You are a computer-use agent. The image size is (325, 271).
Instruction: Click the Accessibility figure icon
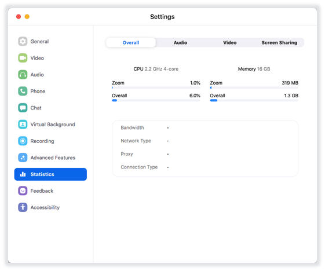point(23,207)
